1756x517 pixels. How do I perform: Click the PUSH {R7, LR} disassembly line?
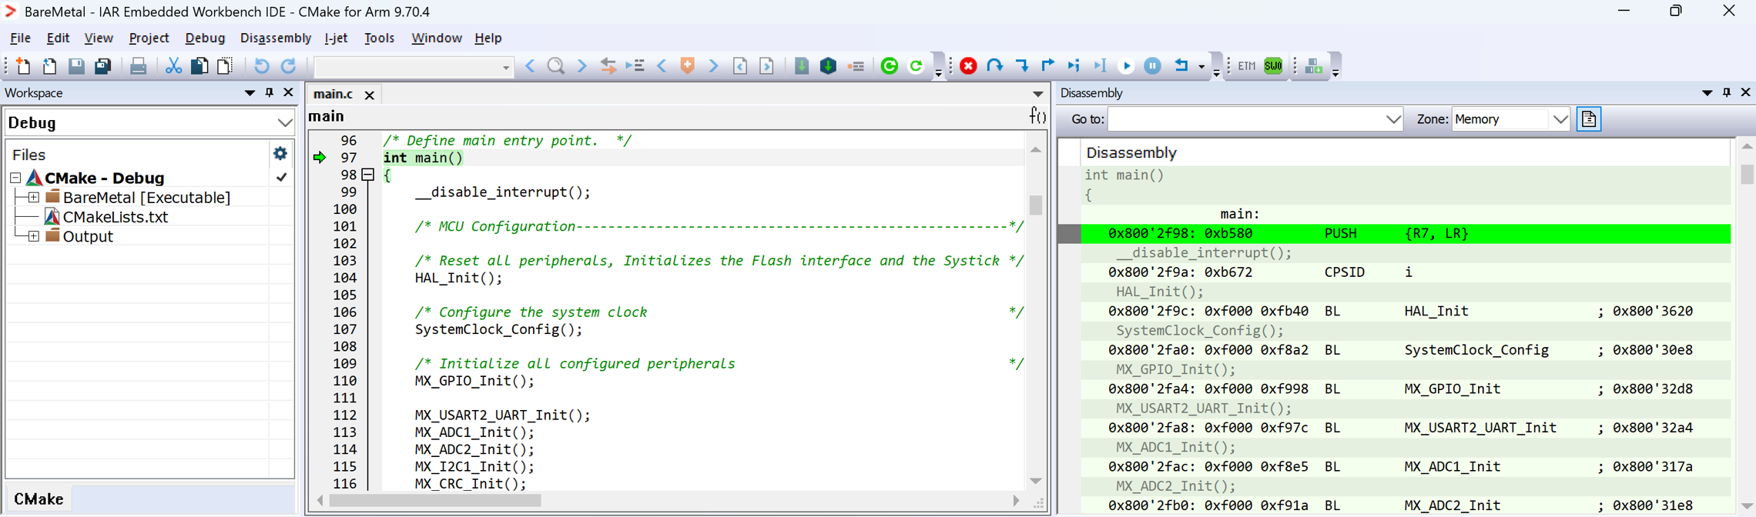point(1406,233)
